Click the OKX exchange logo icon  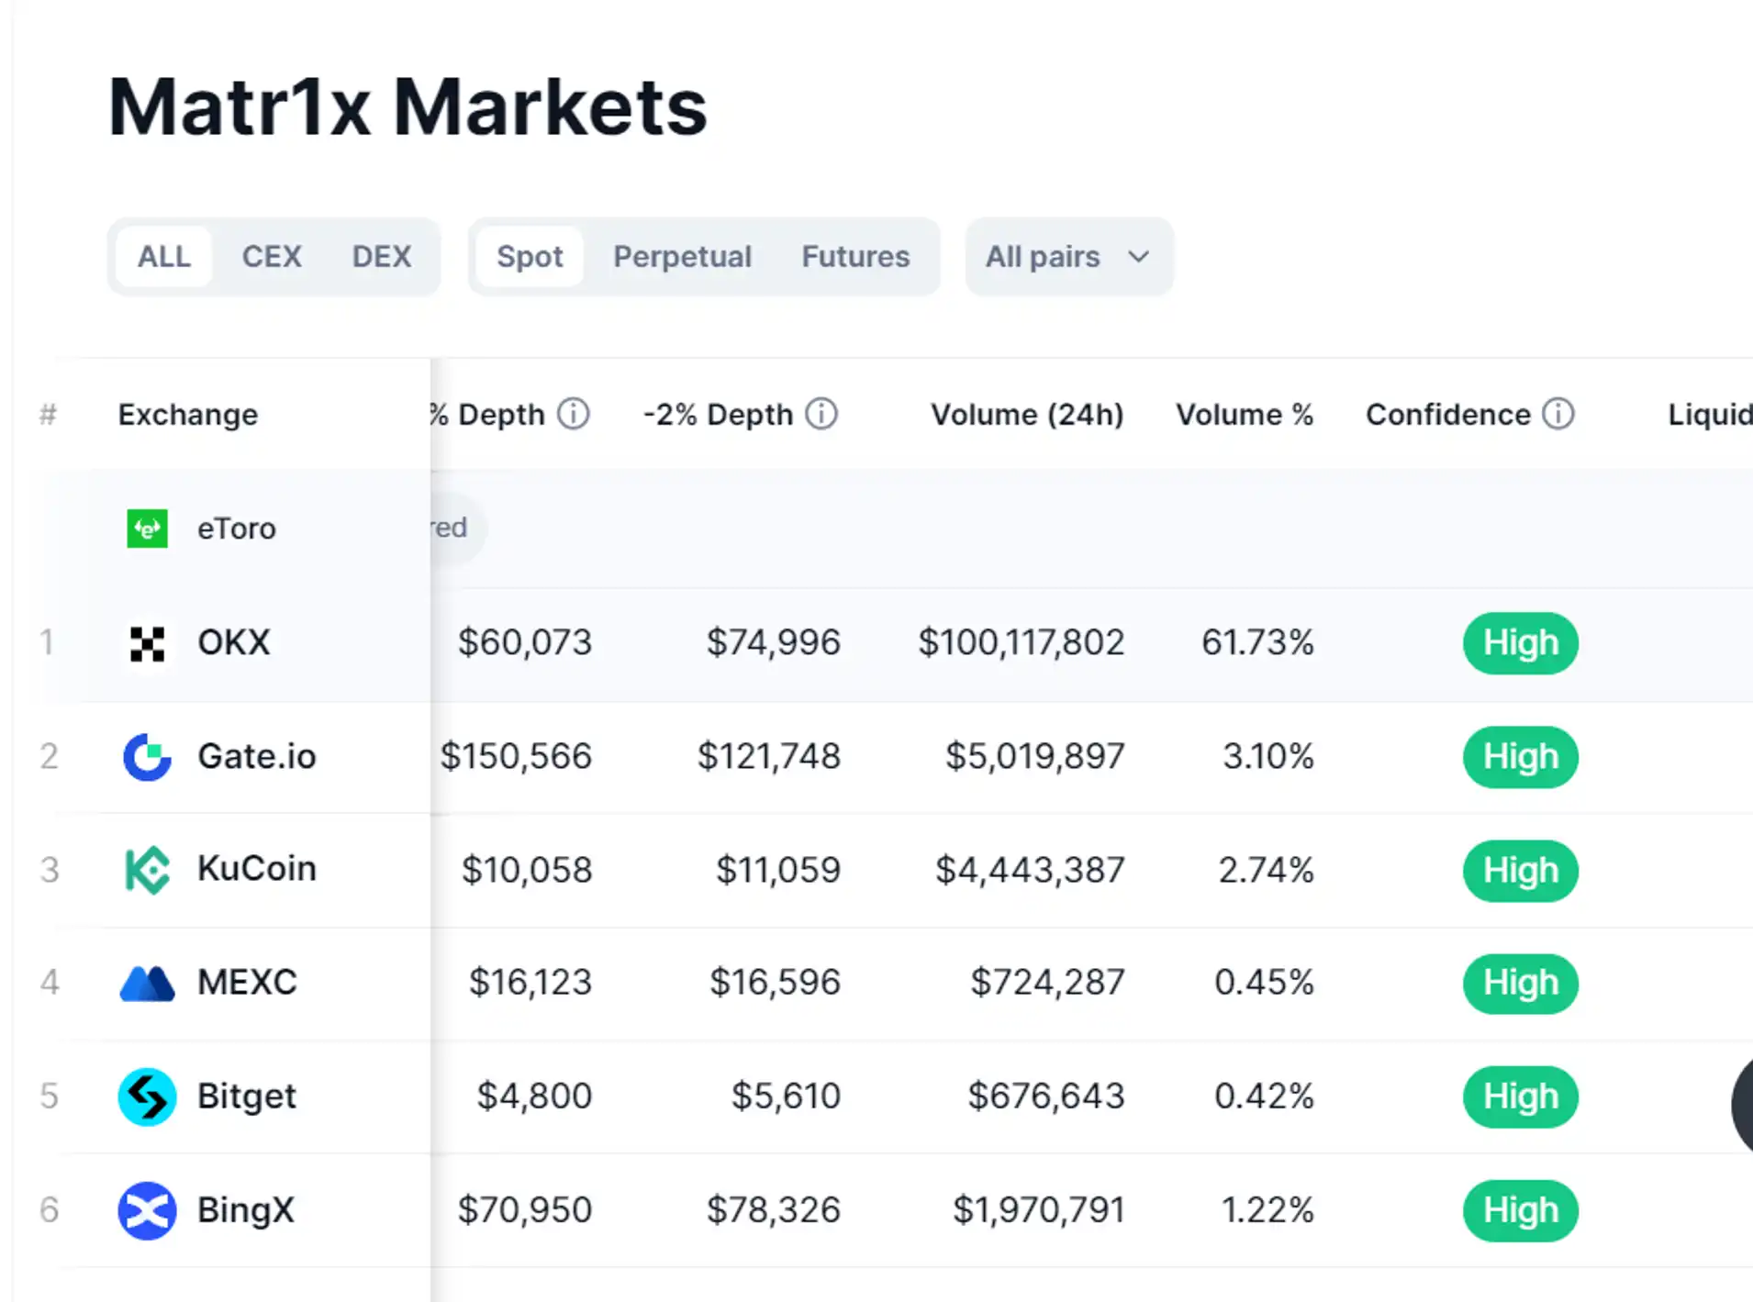(x=147, y=643)
